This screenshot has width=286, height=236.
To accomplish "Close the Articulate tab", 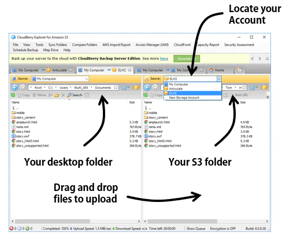I will (71, 70).
